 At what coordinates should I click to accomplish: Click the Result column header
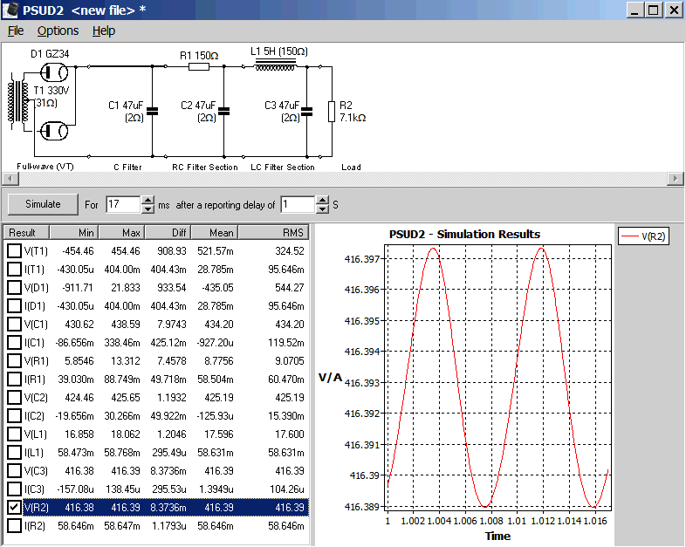(26, 233)
